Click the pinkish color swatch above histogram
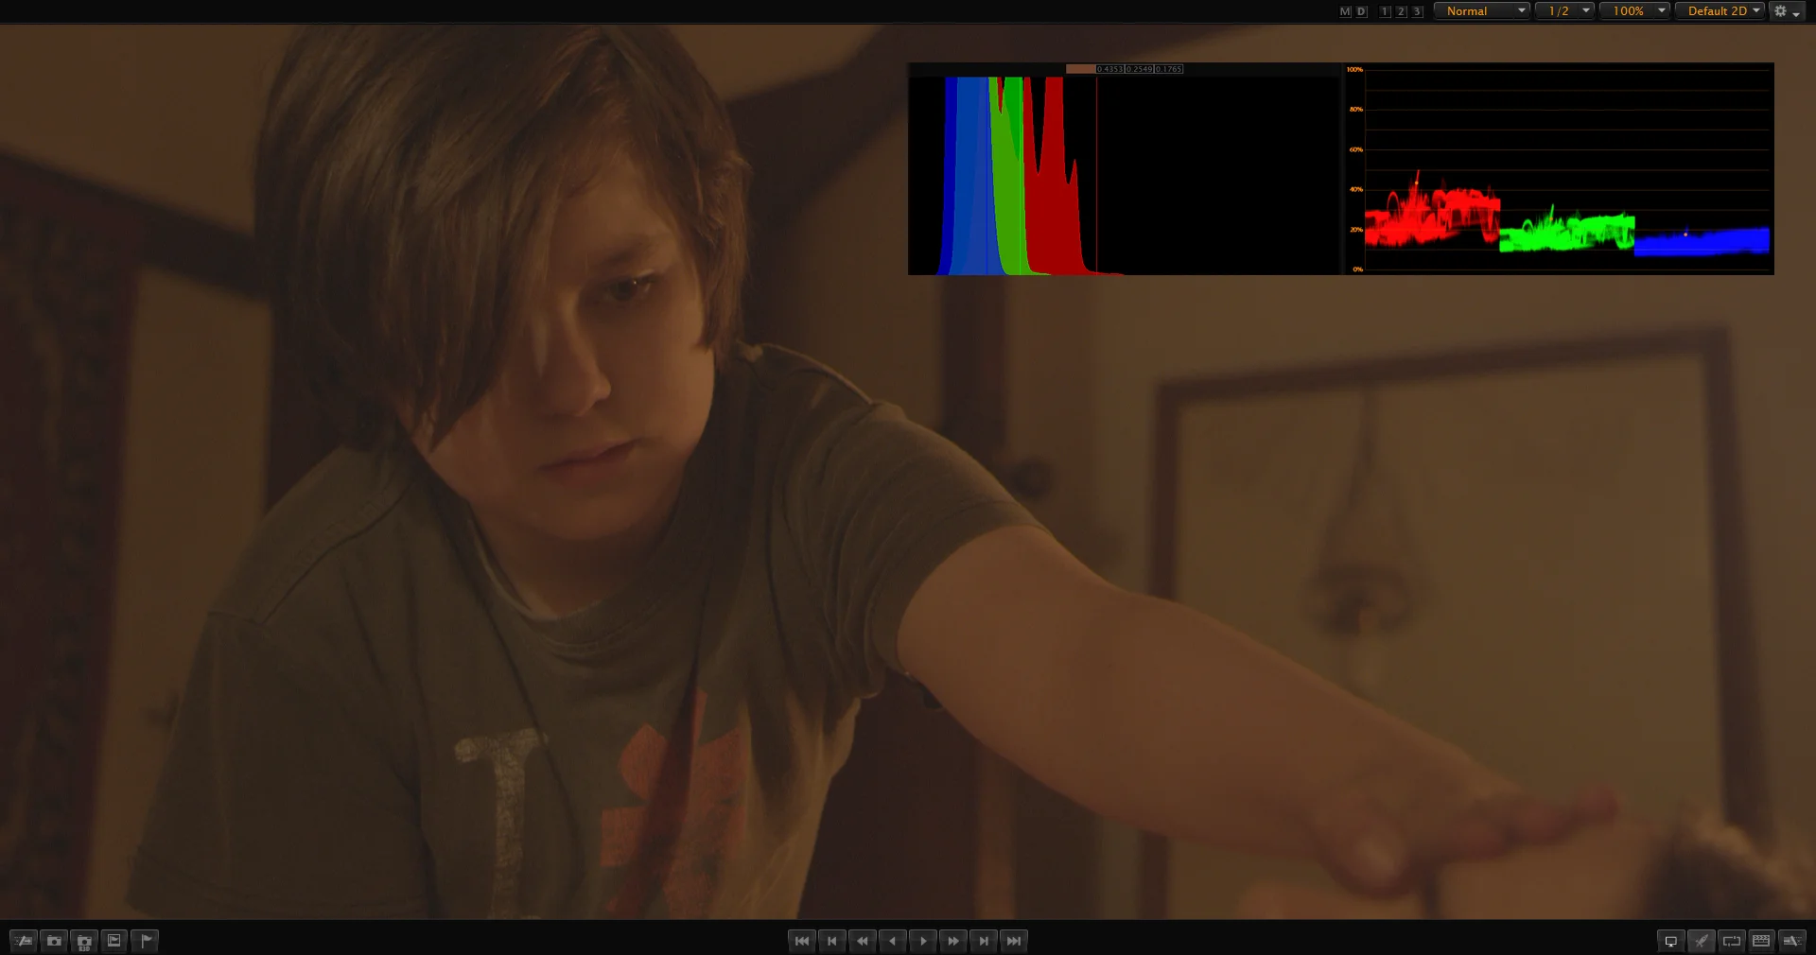1816x955 pixels. [x=1080, y=69]
